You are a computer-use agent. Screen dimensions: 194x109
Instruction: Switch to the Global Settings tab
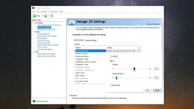(79, 40)
